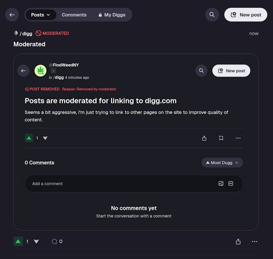Click the top-right New post button
The width and height of the screenshot is (273, 259).
246,15
